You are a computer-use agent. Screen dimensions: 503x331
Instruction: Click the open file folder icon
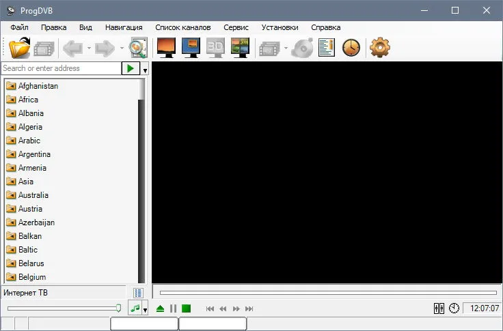(x=20, y=48)
